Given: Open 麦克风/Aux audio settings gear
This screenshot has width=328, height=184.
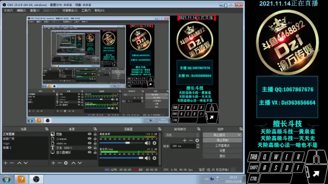Looking at the screenshot, I should [155, 158].
